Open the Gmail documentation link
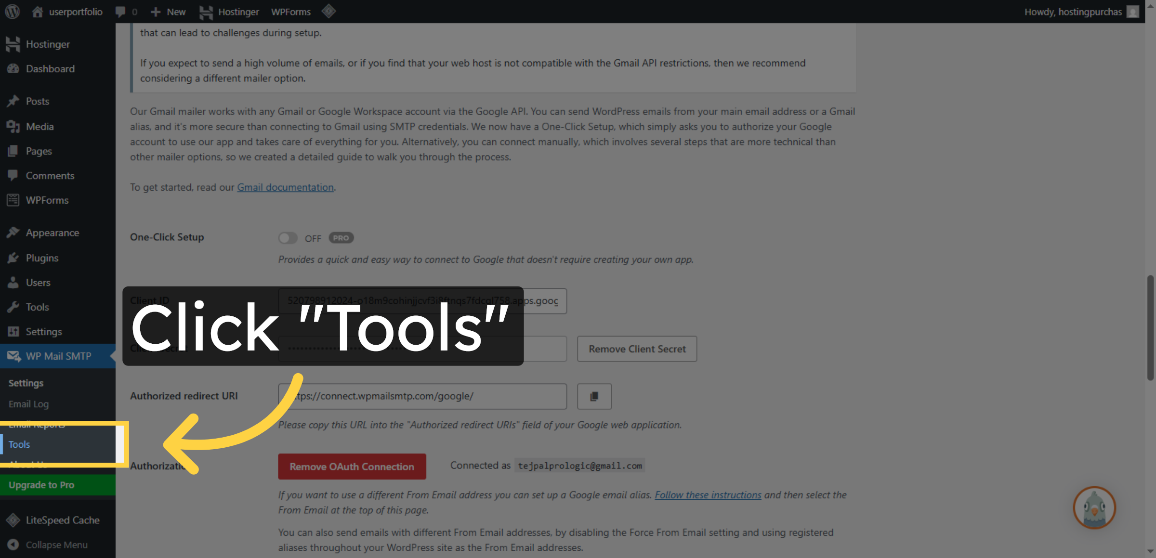Screen dimensions: 1156x558 pyautogui.click(x=285, y=187)
